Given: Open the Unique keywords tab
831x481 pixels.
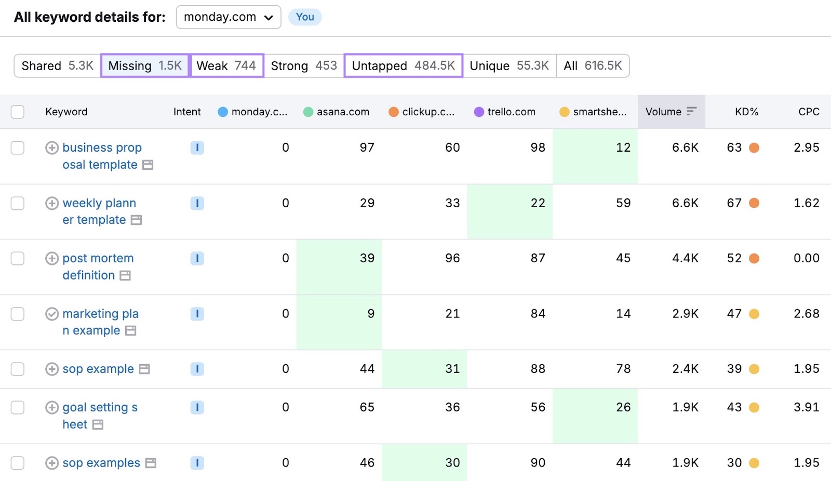Looking at the screenshot, I should (508, 65).
